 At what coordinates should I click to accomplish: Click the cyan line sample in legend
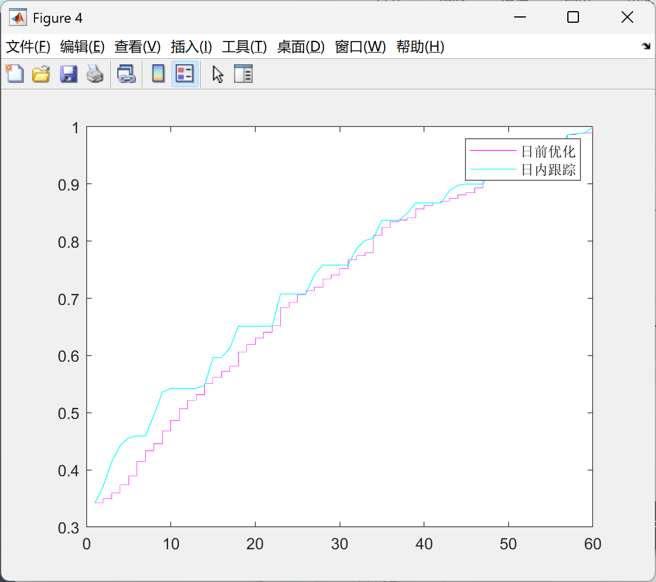pyautogui.click(x=493, y=169)
